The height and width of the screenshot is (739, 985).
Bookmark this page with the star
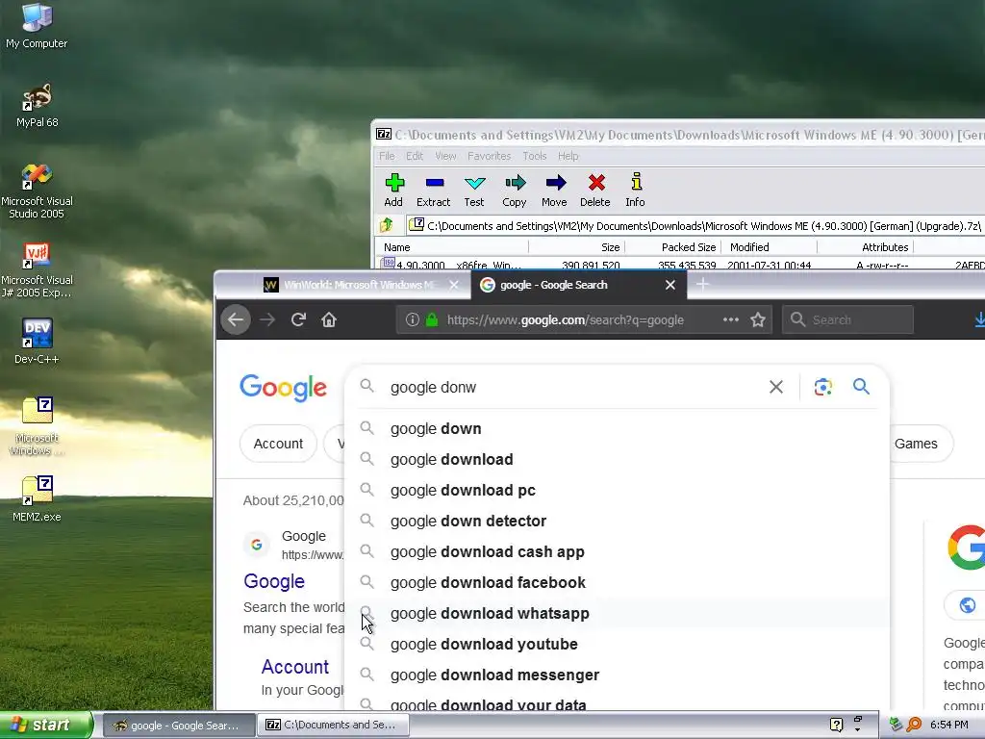pos(758,319)
